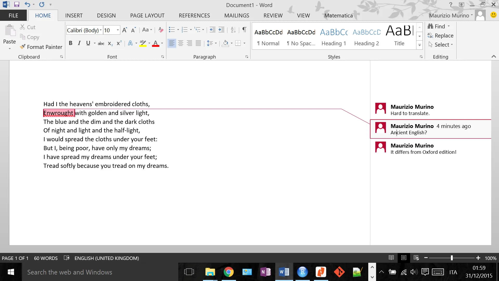Screen dimensions: 499x281
Task: Switch to Read Mode in status bar
Action: (x=391, y=258)
